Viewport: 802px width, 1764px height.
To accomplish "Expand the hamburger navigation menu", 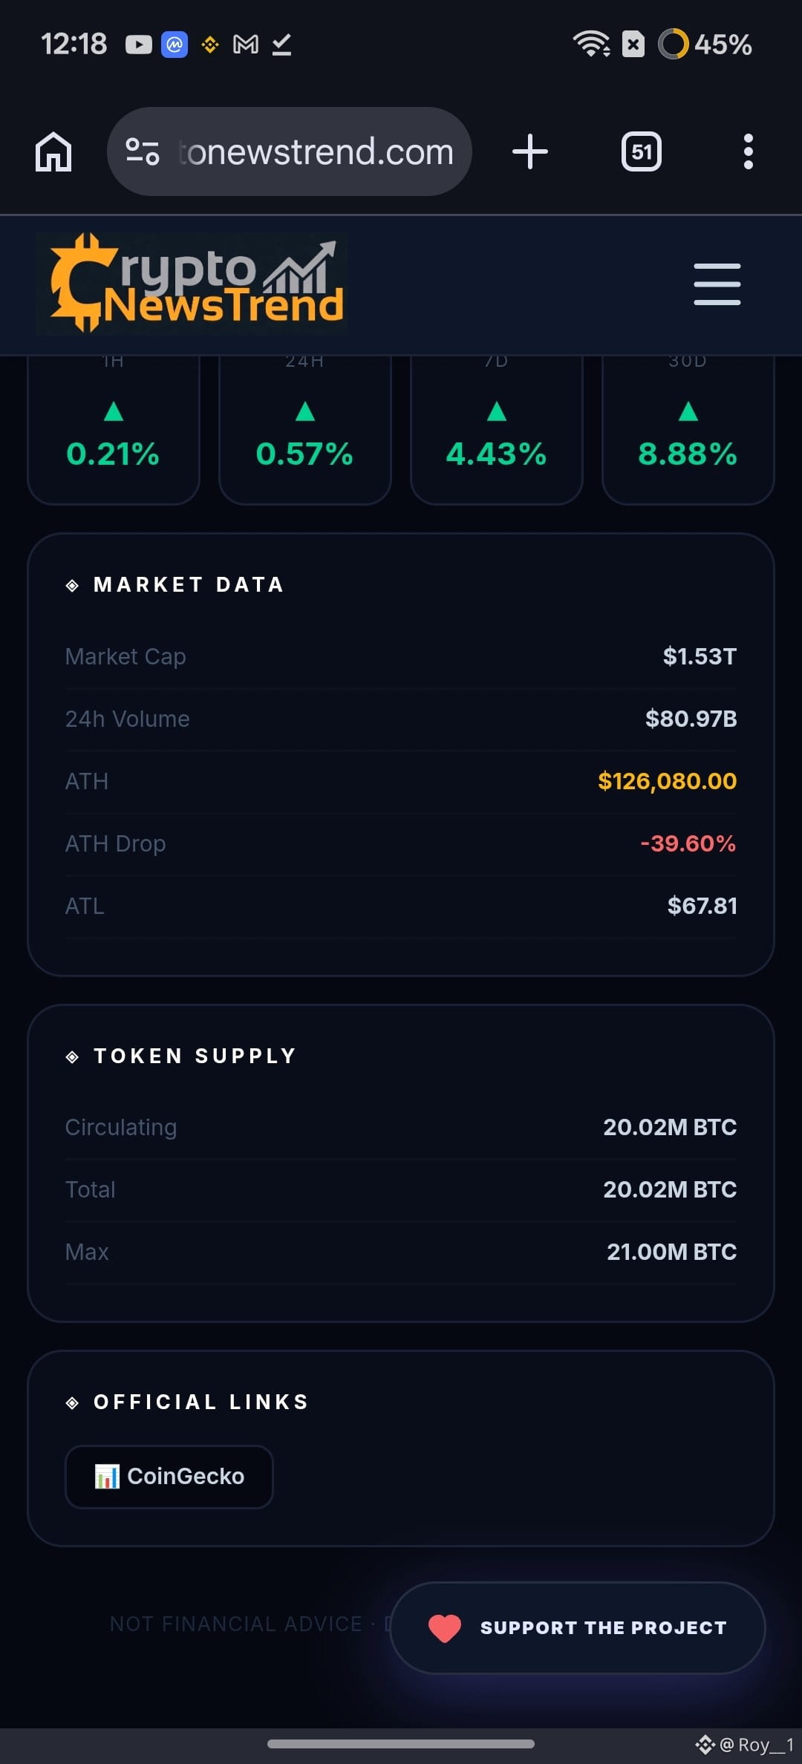I will tap(717, 284).
